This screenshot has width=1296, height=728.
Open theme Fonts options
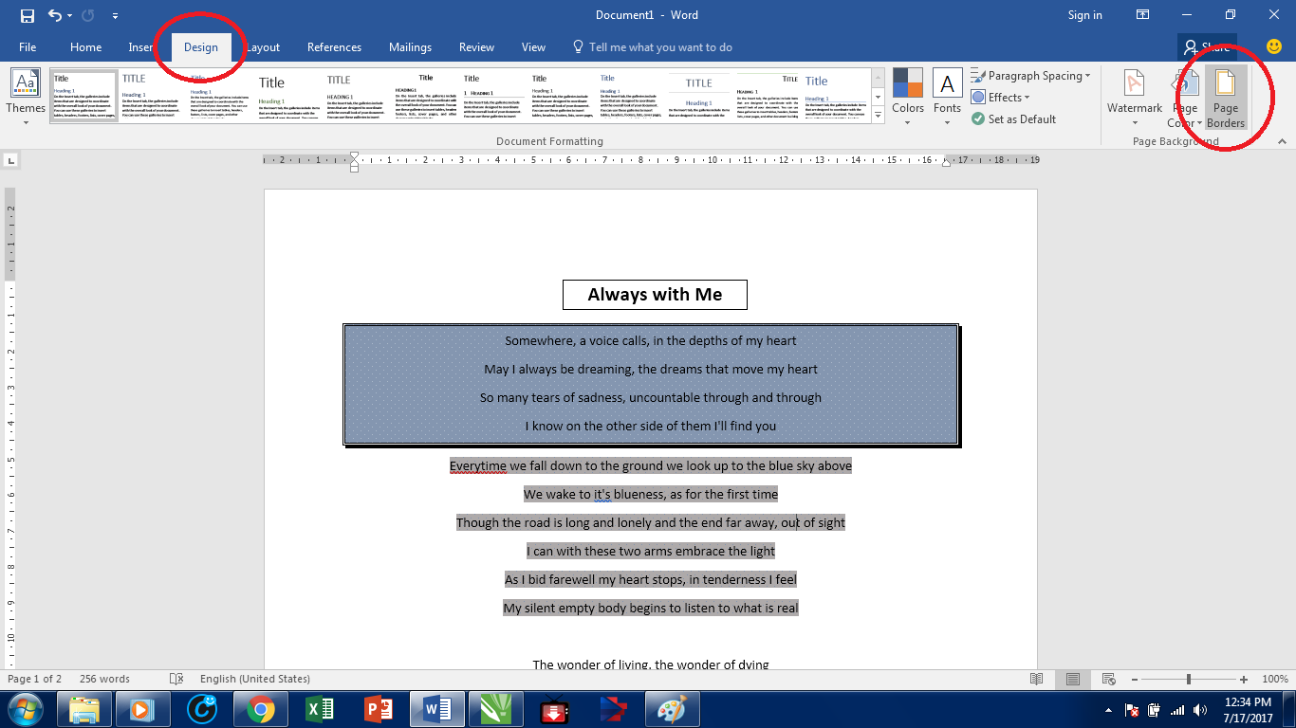point(947,95)
